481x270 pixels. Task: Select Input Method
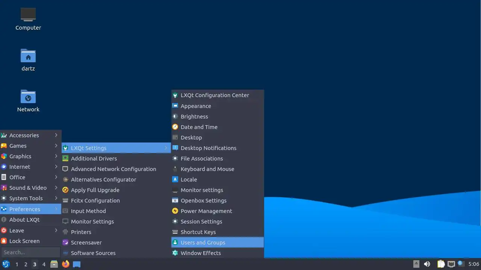(116, 211)
